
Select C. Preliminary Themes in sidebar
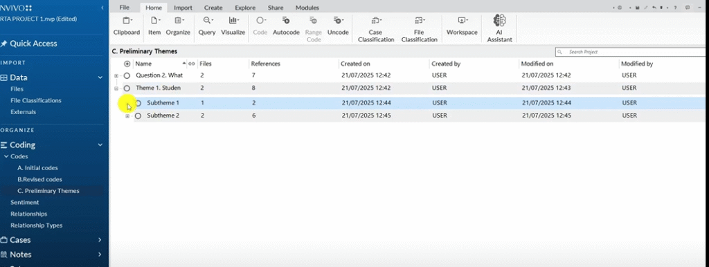point(48,191)
